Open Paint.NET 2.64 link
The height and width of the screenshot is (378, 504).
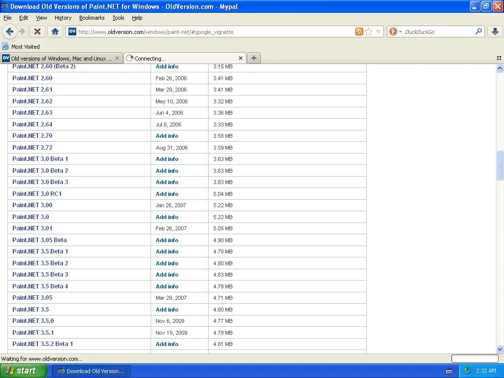click(32, 125)
